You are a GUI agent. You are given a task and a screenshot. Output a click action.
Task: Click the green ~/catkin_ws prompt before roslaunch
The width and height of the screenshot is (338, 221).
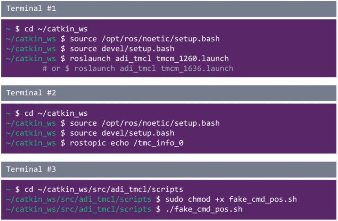pos(31,59)
